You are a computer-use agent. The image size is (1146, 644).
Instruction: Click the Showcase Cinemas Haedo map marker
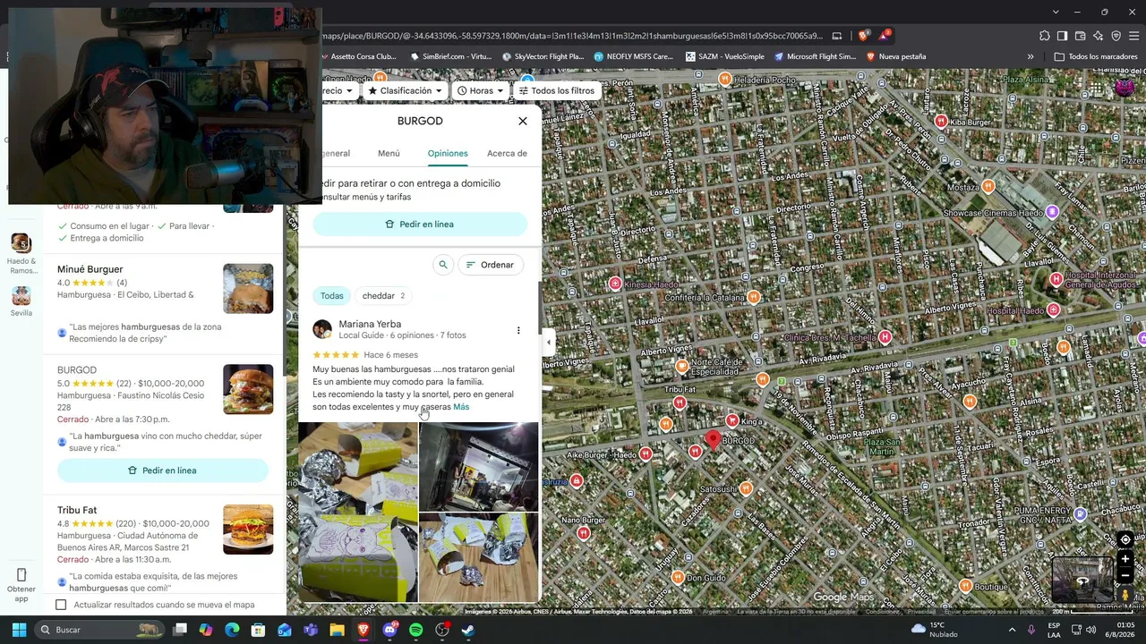tap(1053, 213)
